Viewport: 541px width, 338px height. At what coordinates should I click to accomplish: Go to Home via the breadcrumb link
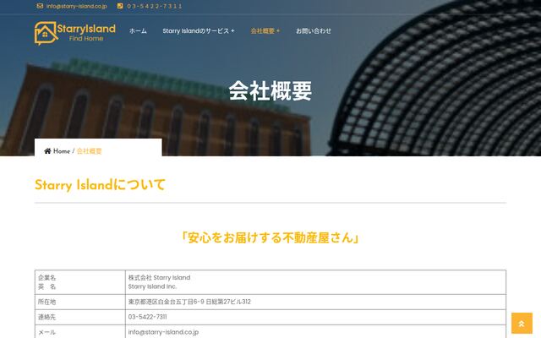click(x=62, y=151)
